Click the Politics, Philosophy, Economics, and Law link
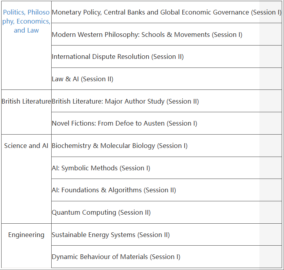 click(x=26, y=21)
